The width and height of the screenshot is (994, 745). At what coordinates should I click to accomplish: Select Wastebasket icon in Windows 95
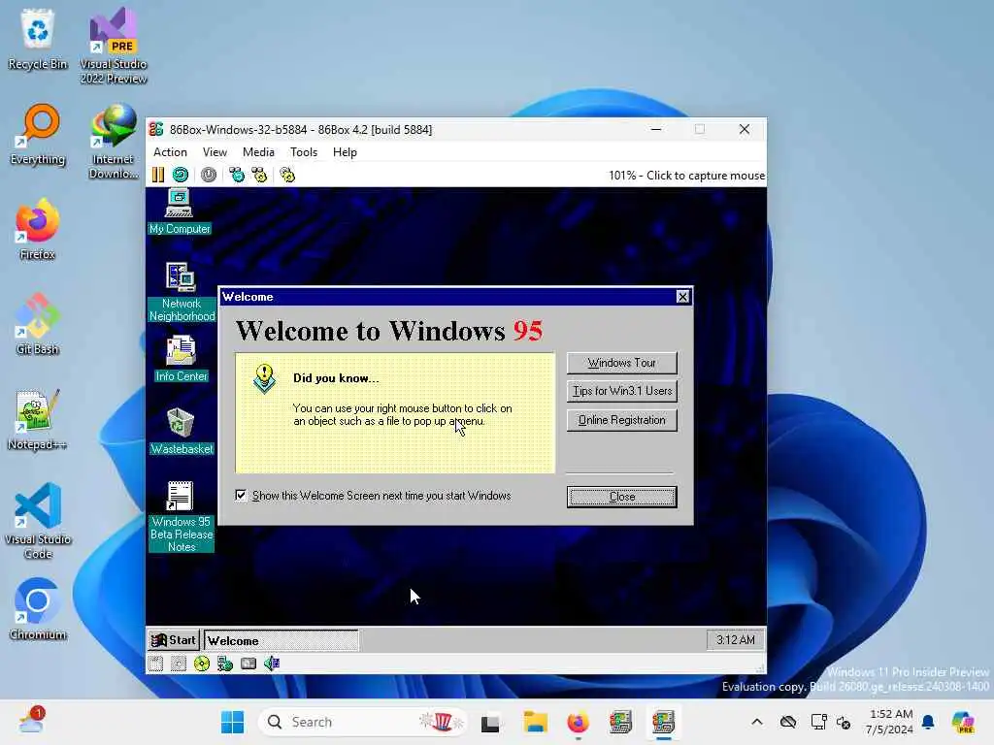[182, 432]
